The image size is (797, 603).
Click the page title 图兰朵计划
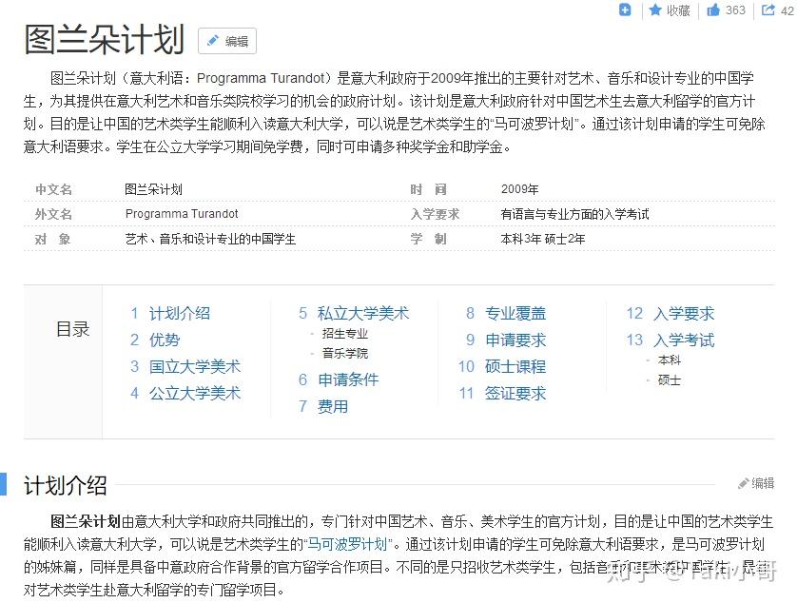(105, 40)
